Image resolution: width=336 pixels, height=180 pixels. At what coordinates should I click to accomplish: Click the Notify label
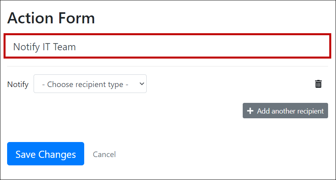(x=18, y=84)
